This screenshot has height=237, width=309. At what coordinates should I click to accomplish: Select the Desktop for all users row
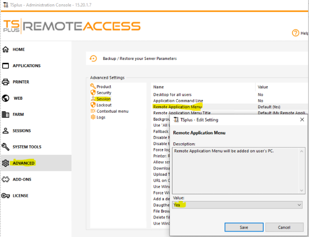[x=172, y=95]
